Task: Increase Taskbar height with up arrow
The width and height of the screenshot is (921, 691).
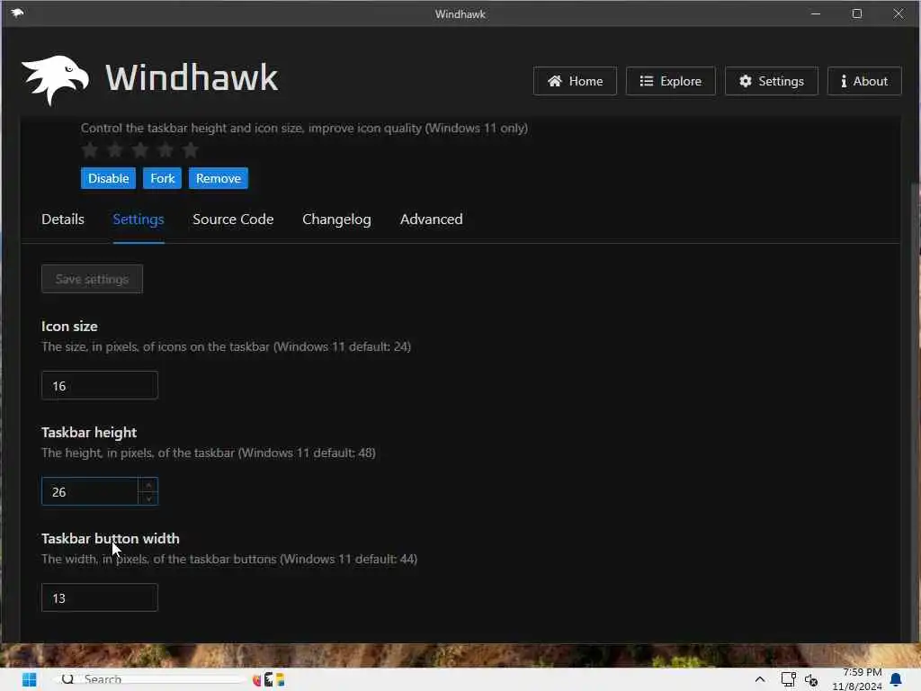Action: [148, 485]
